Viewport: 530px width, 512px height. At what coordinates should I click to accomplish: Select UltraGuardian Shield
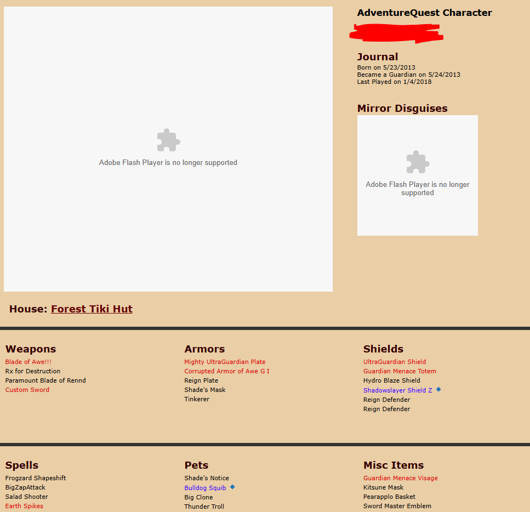click(395, 362)
